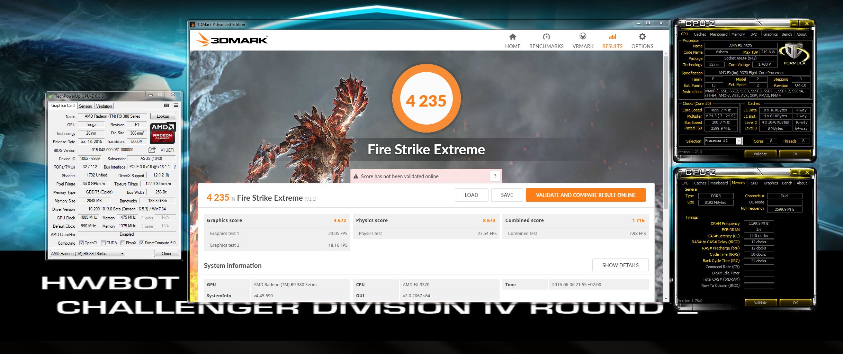Switch to the Sensors tab in GPU-Z
843x354 pixels.
click(x=85, y=106)
